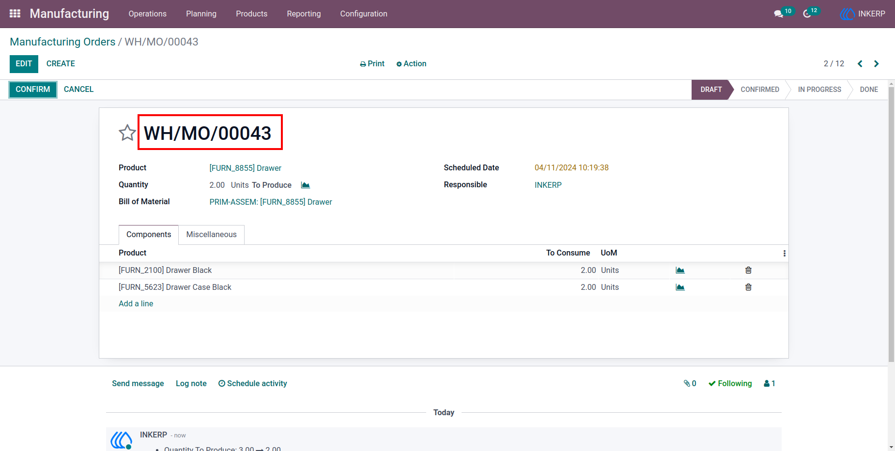Click Send message in chatter
The image size is (895, 451).
click(138, 383)
